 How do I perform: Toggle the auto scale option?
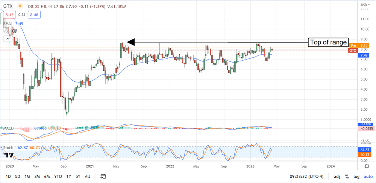(x=367, y=176)
